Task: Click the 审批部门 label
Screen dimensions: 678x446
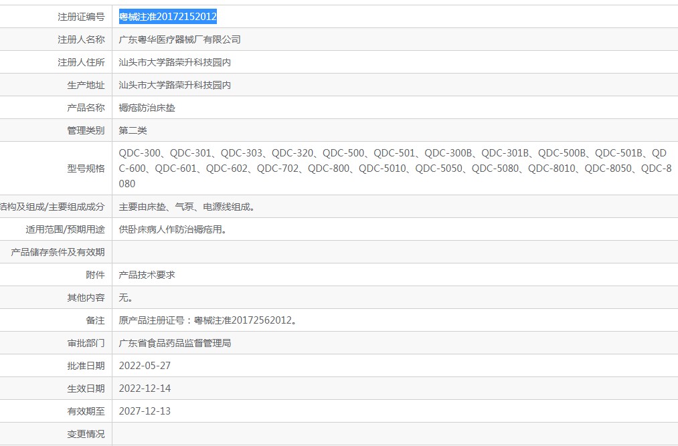Action: (86, 343)
